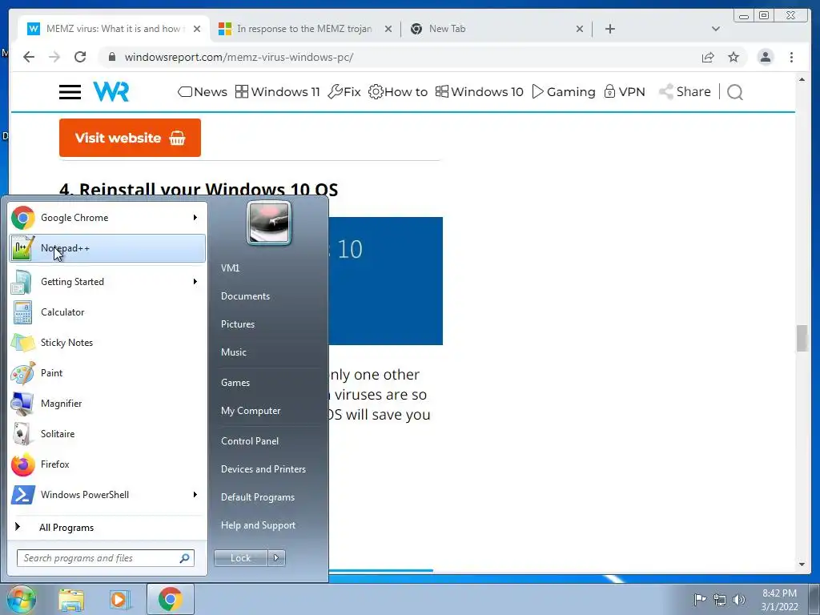This screenshot has width=820, height=615.
Task: Open How to nav item
Action: pyautogui.click(x=397, y=92)
